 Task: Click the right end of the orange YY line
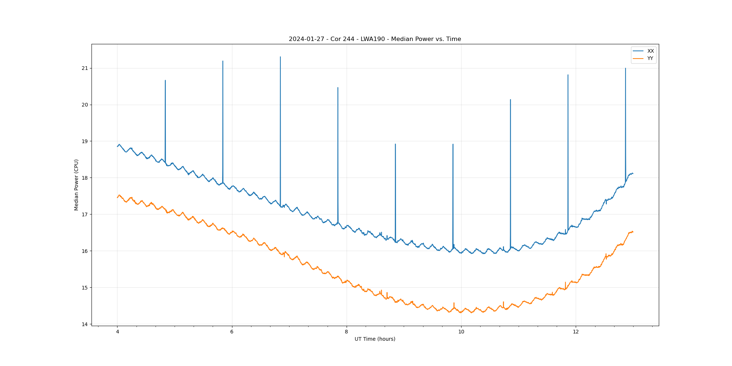633,232
